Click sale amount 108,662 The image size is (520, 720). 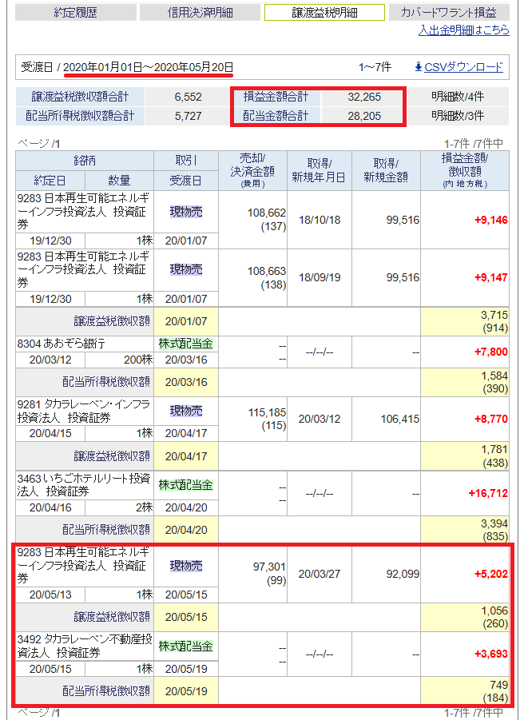point(267,213)
